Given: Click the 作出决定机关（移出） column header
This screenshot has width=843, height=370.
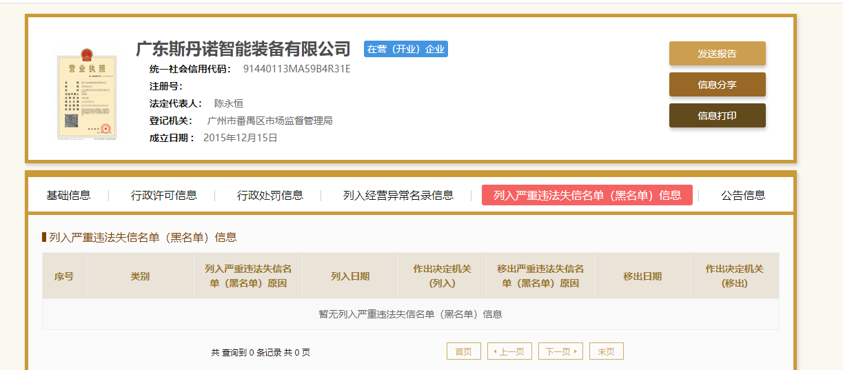Looking at the screenshot, I should click(735, 276).
